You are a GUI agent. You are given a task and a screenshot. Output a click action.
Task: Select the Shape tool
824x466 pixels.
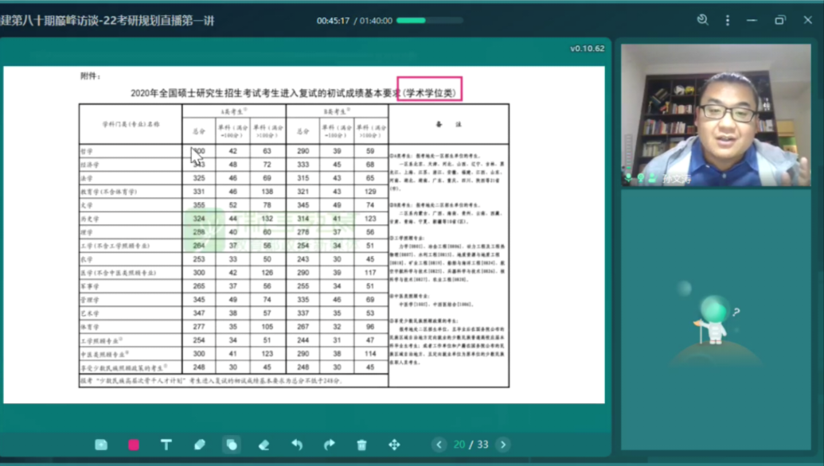231,445
